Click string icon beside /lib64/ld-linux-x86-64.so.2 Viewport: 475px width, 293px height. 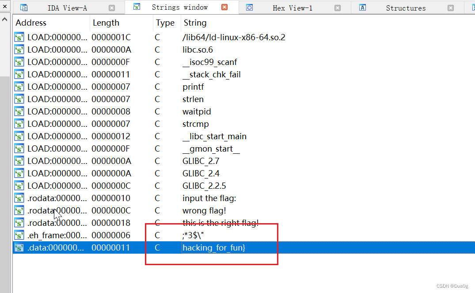coord(19,37)
